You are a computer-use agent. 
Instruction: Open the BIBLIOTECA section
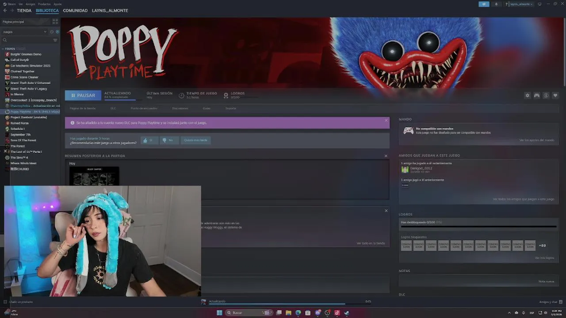pyautogui.click(x=47, y=11)
